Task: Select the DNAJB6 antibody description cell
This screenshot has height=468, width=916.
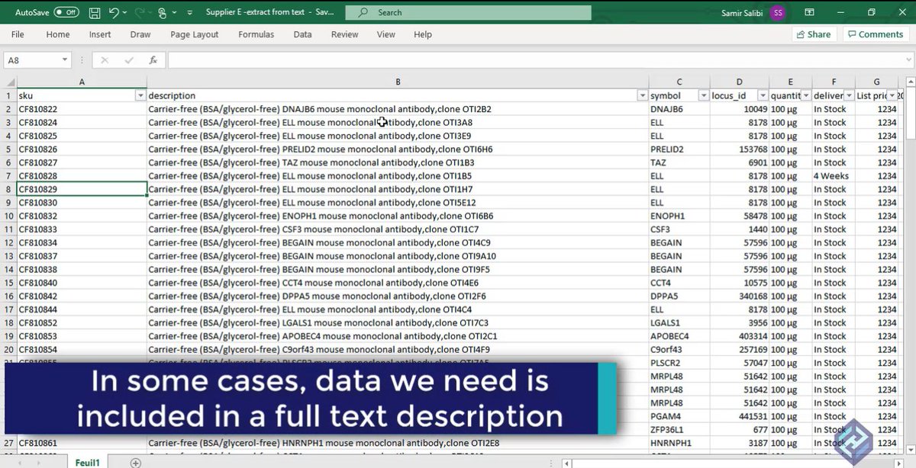Action: click(398, 109)
